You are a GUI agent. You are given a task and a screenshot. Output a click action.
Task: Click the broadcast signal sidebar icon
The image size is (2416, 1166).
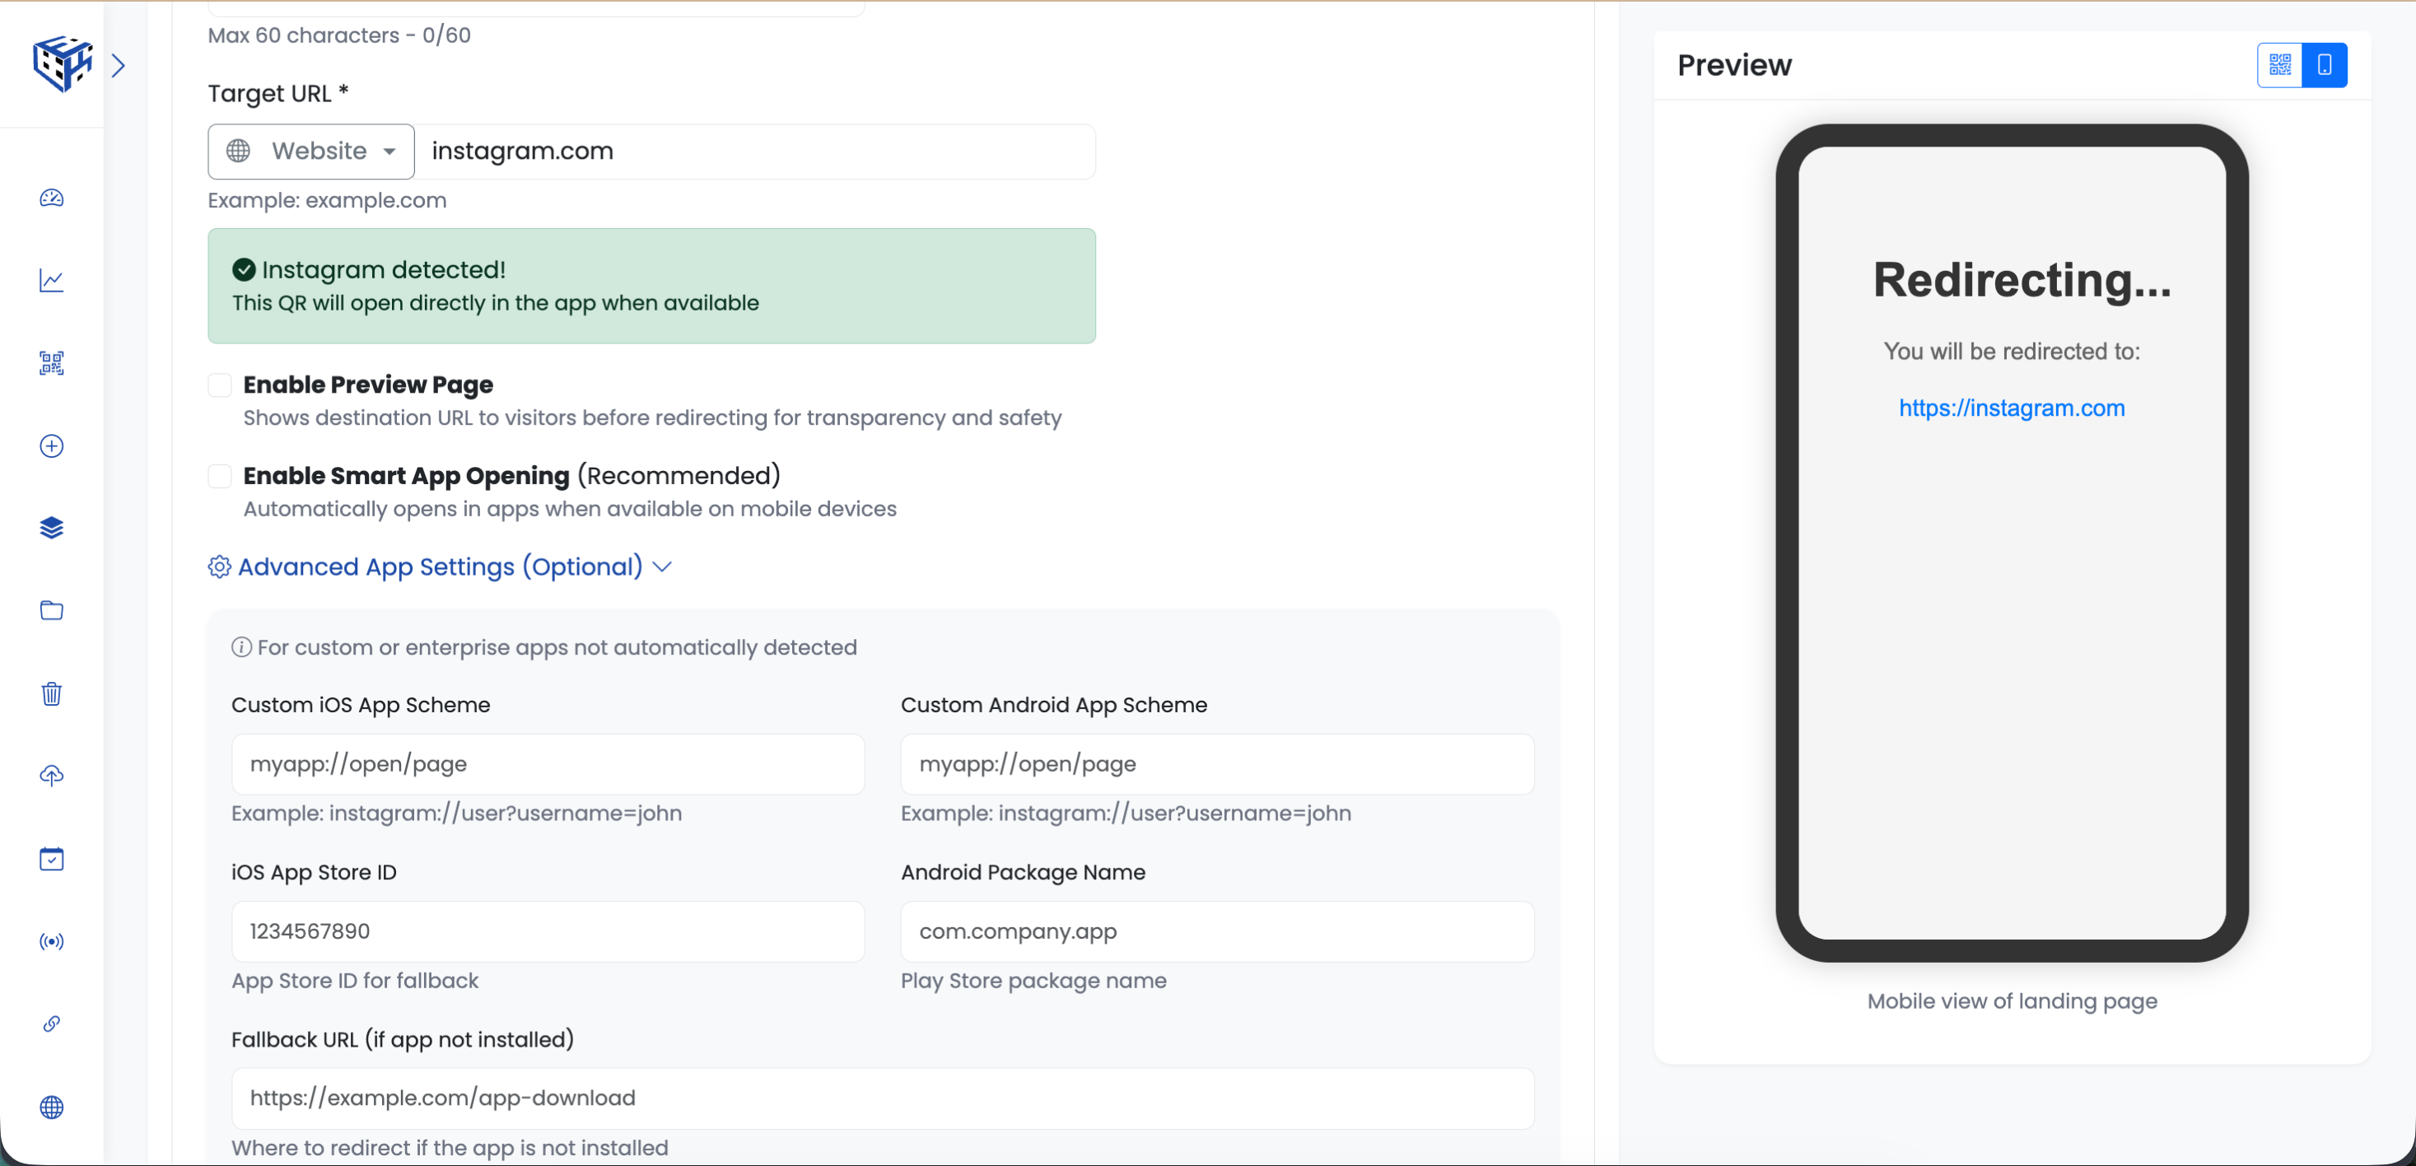52,941
